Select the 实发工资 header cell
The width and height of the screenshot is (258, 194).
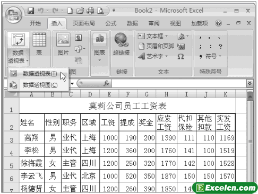pos(226,122)
